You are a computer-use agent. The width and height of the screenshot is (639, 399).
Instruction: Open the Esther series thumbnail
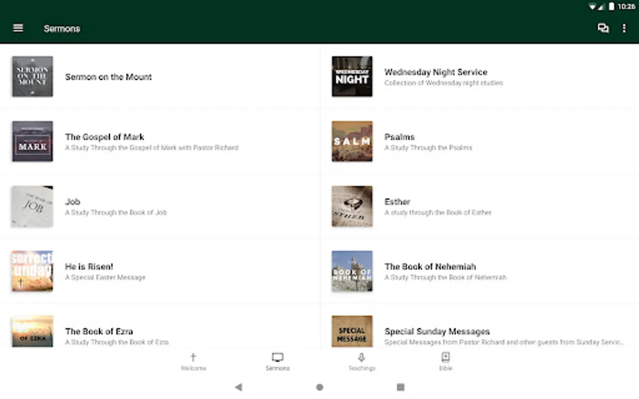(352, 206)
